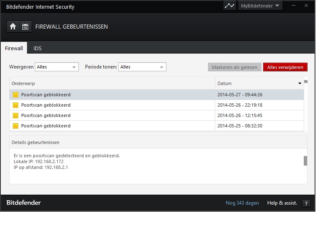
Task: Click the details panel scrollbar thumb
Action: (305, 161)
